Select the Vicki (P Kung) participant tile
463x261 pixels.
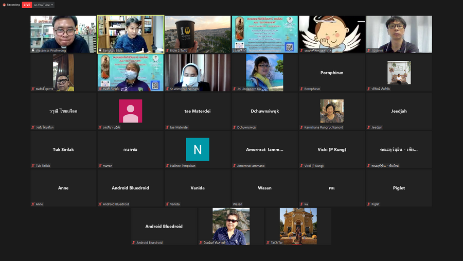coord(332,149)
